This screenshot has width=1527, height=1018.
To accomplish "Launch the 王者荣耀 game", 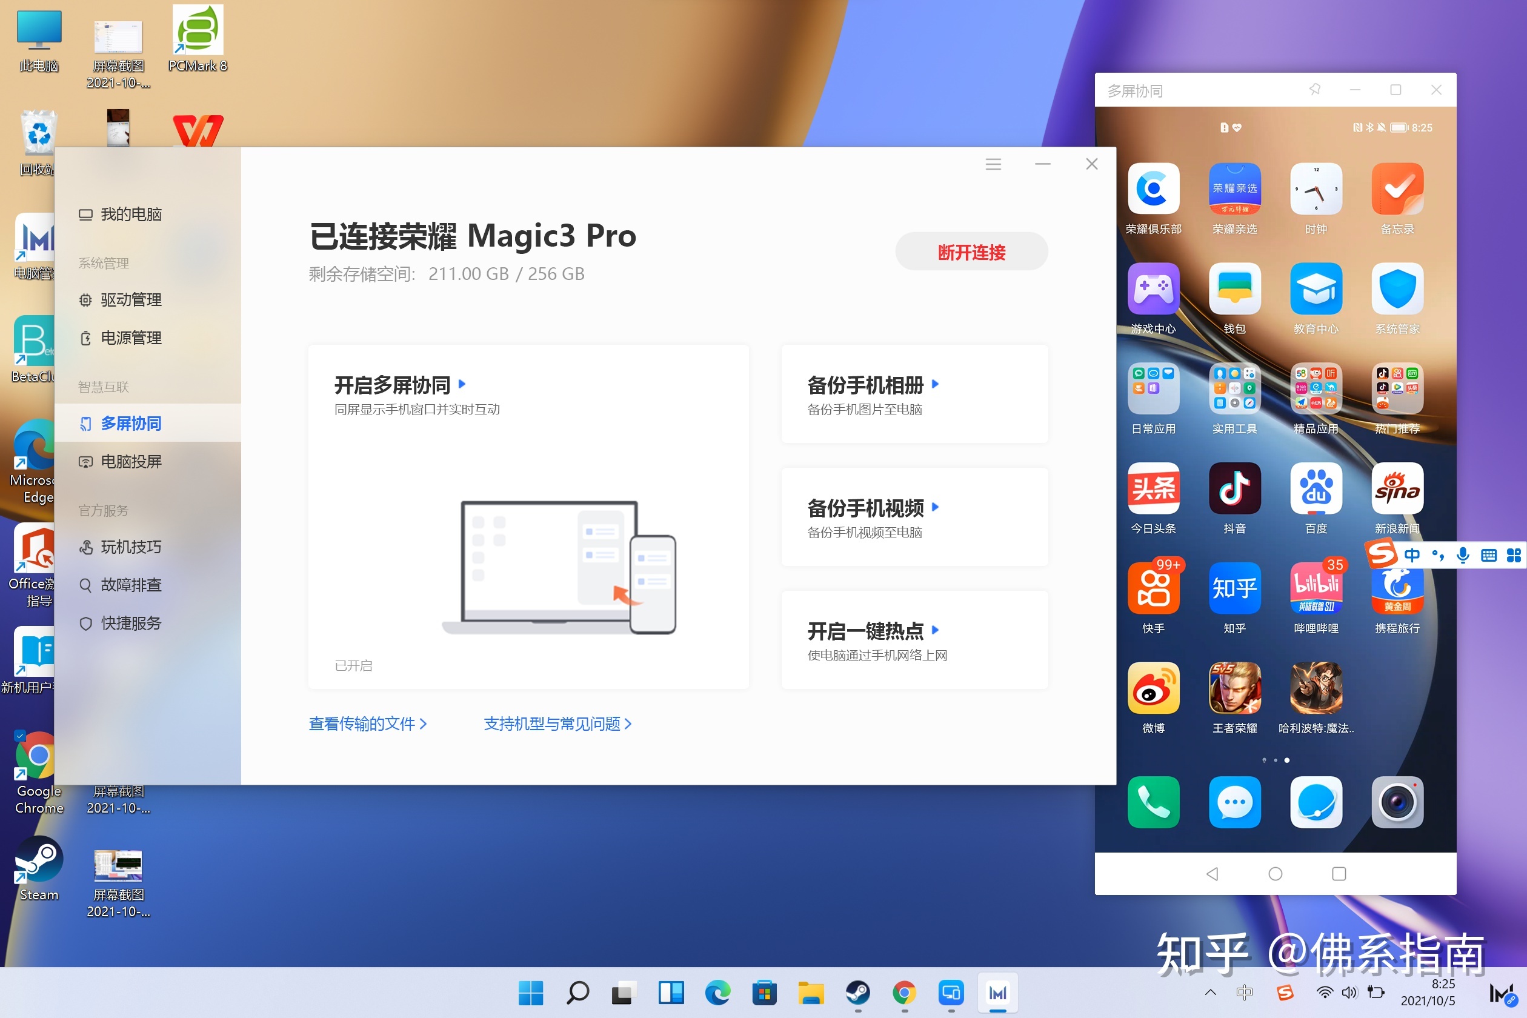I will [1234, 688].
